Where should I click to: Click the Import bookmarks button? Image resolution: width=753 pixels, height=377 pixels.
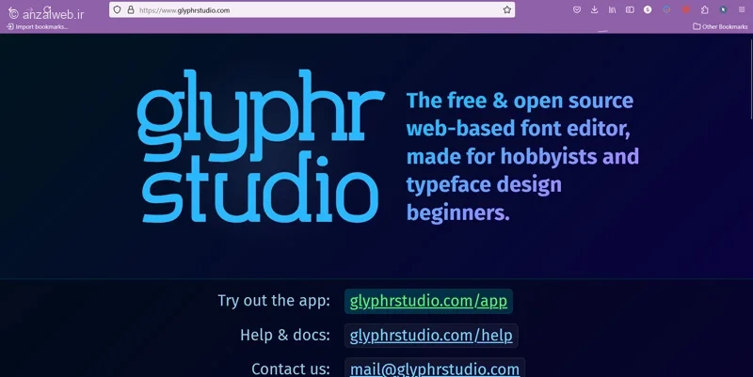(x=37, y=27)
